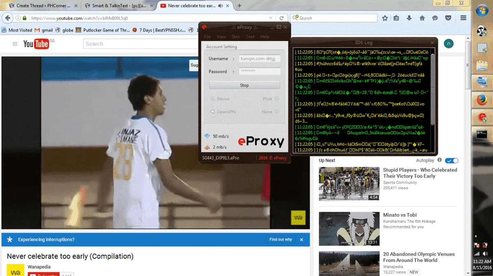Click Find out why link
Viewport: 493px width, 276px height.
pyautogui.click(x=281, y=240)
